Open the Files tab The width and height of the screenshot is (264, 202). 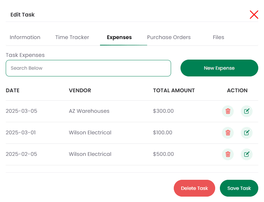(218, 37)
